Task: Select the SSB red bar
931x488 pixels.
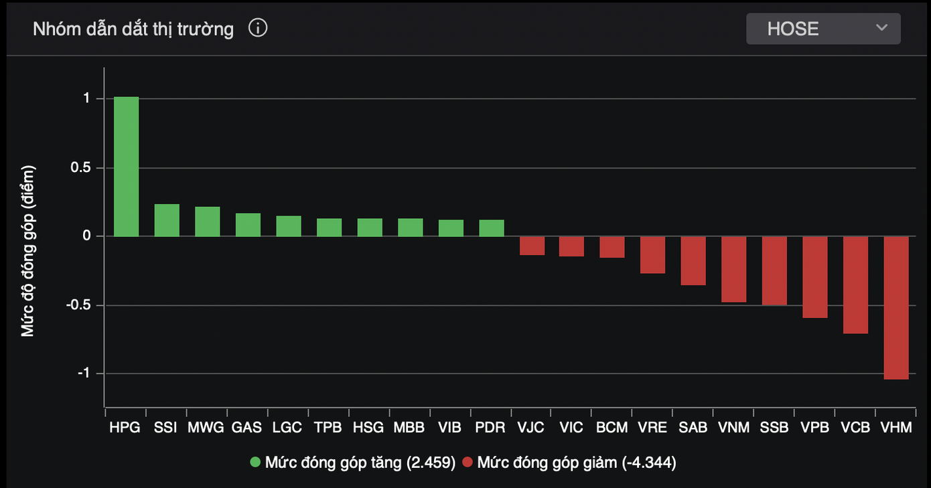Action: pos(774,270)
